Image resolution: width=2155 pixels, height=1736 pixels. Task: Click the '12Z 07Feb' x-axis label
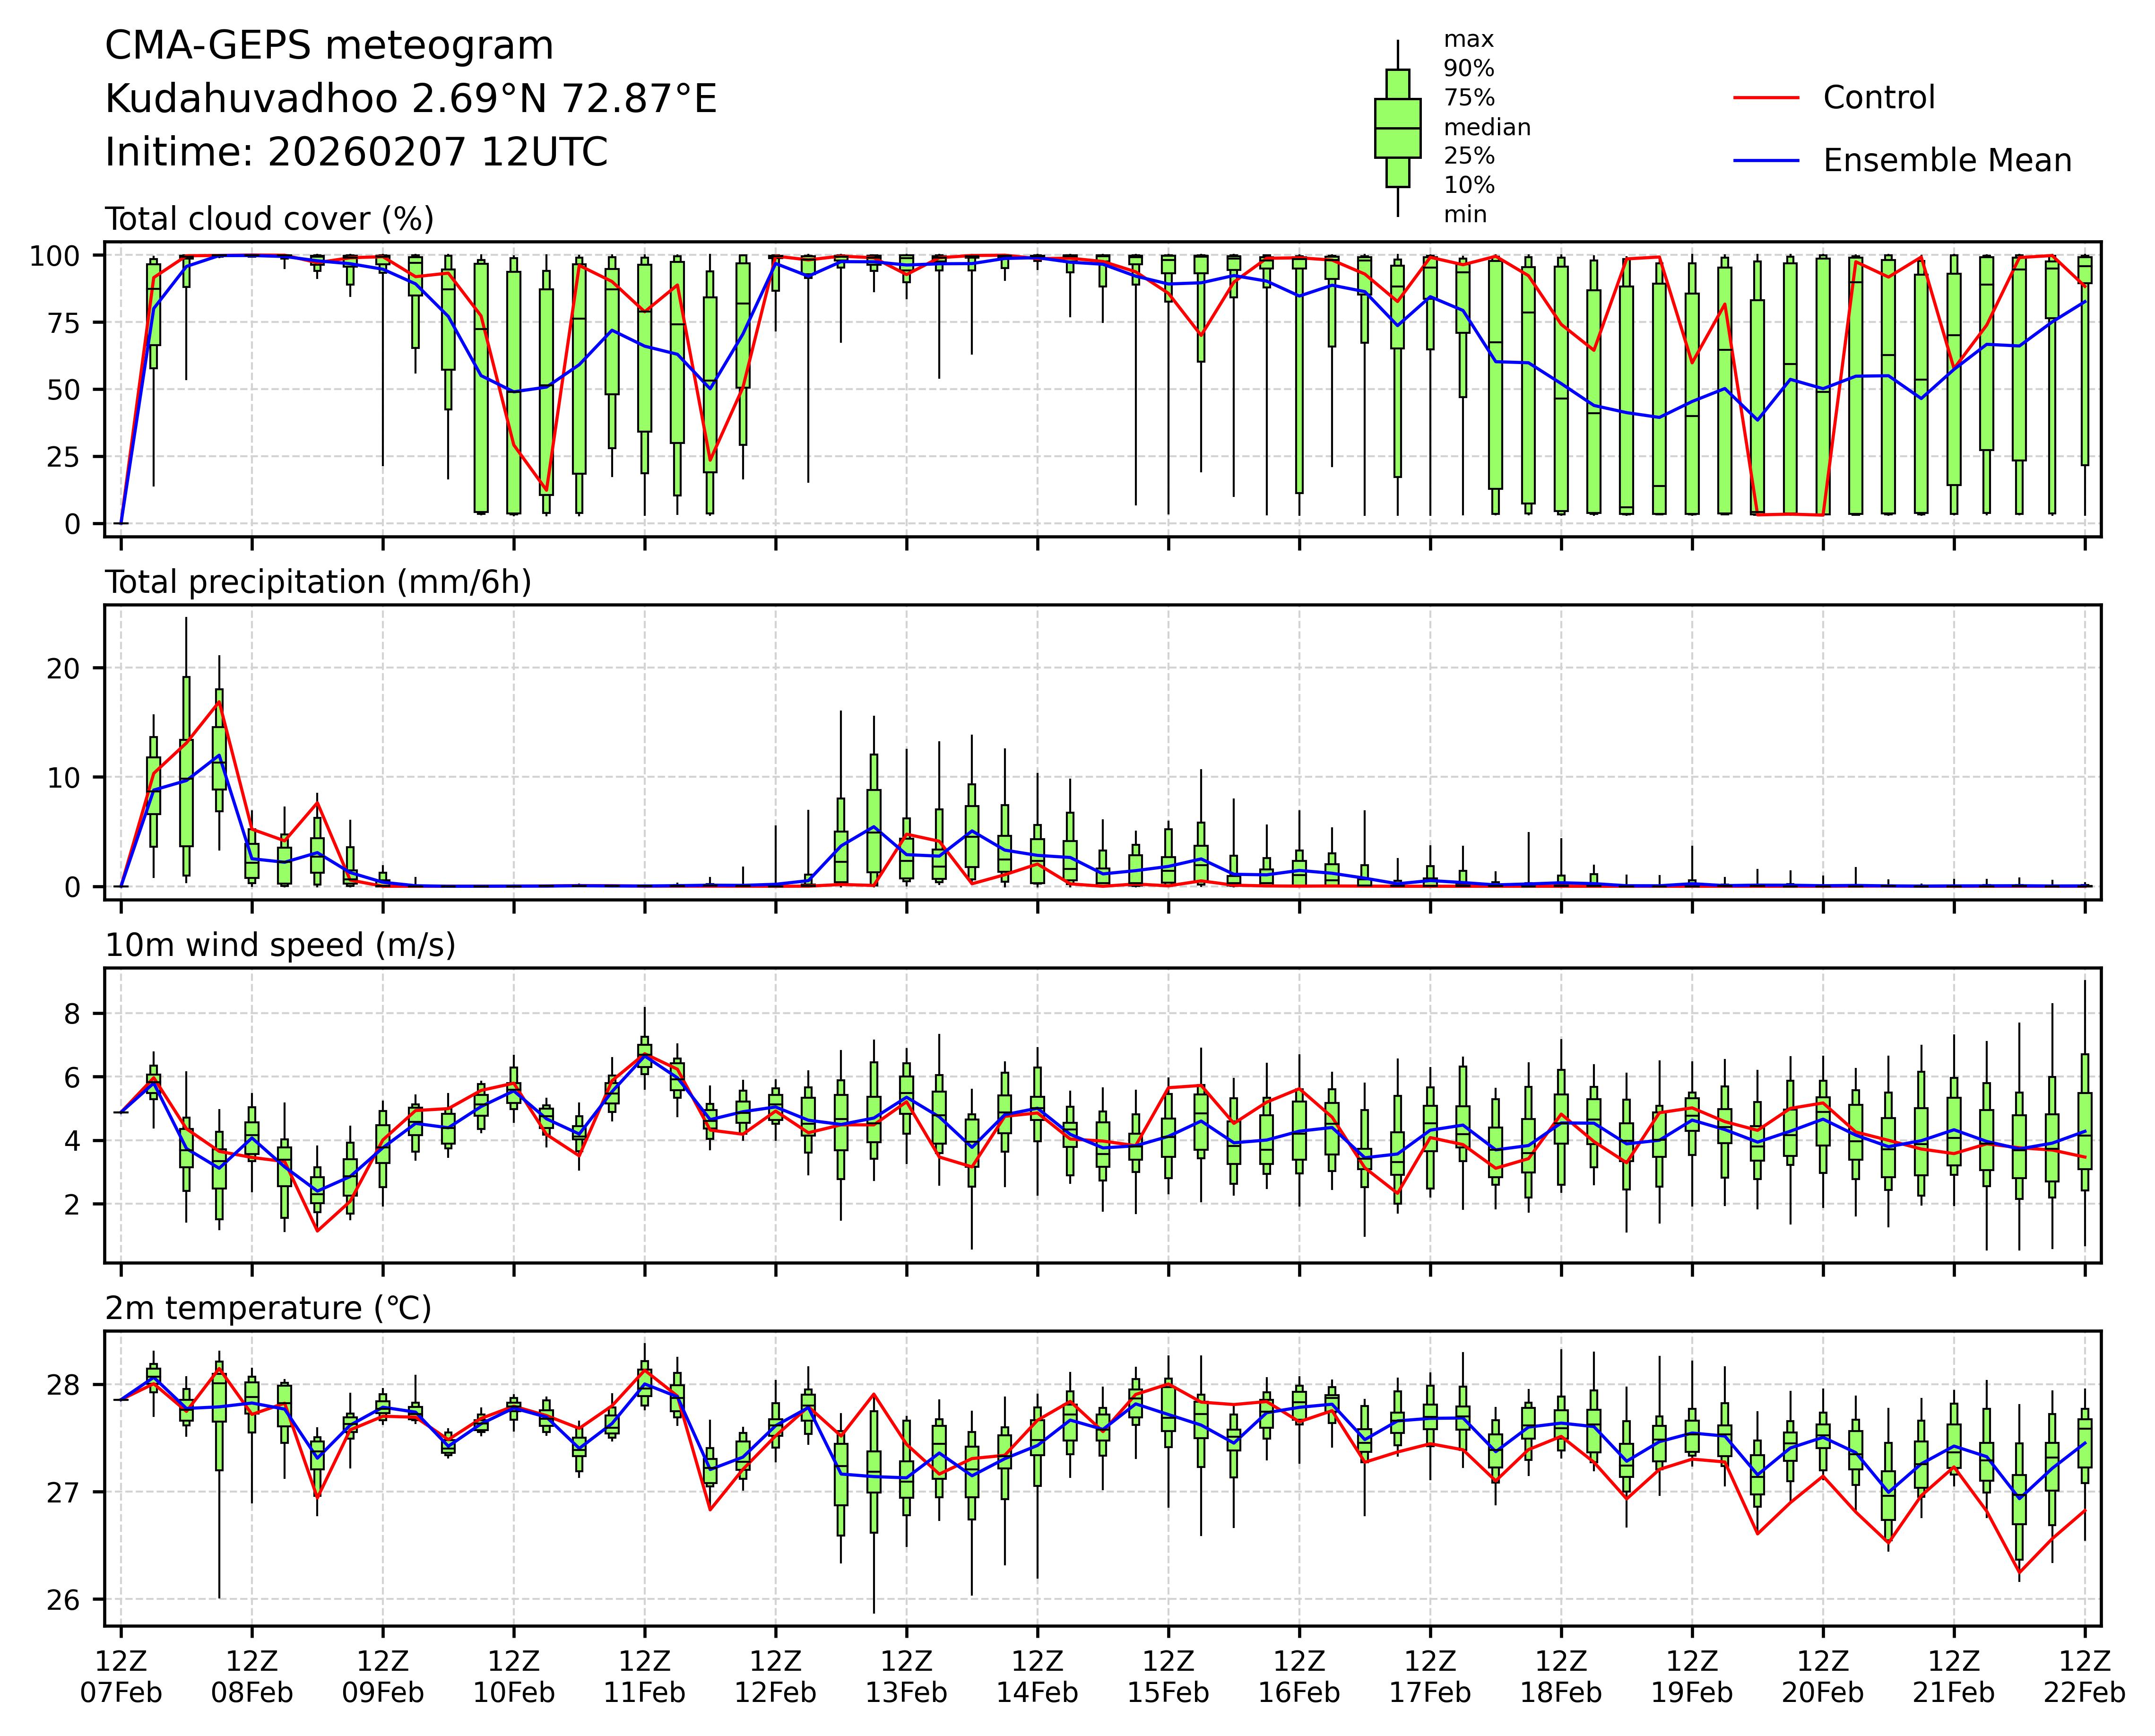[x=121, y=1677]
